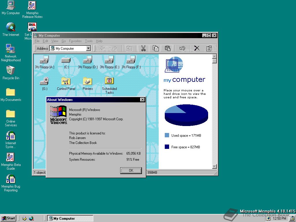Click the Free space dark blue swatch
Viewport: 296px width, 222px height.
click(167, 147)
